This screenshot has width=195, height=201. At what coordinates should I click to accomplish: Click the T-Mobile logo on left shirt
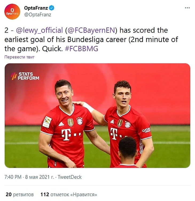(71, 134)
